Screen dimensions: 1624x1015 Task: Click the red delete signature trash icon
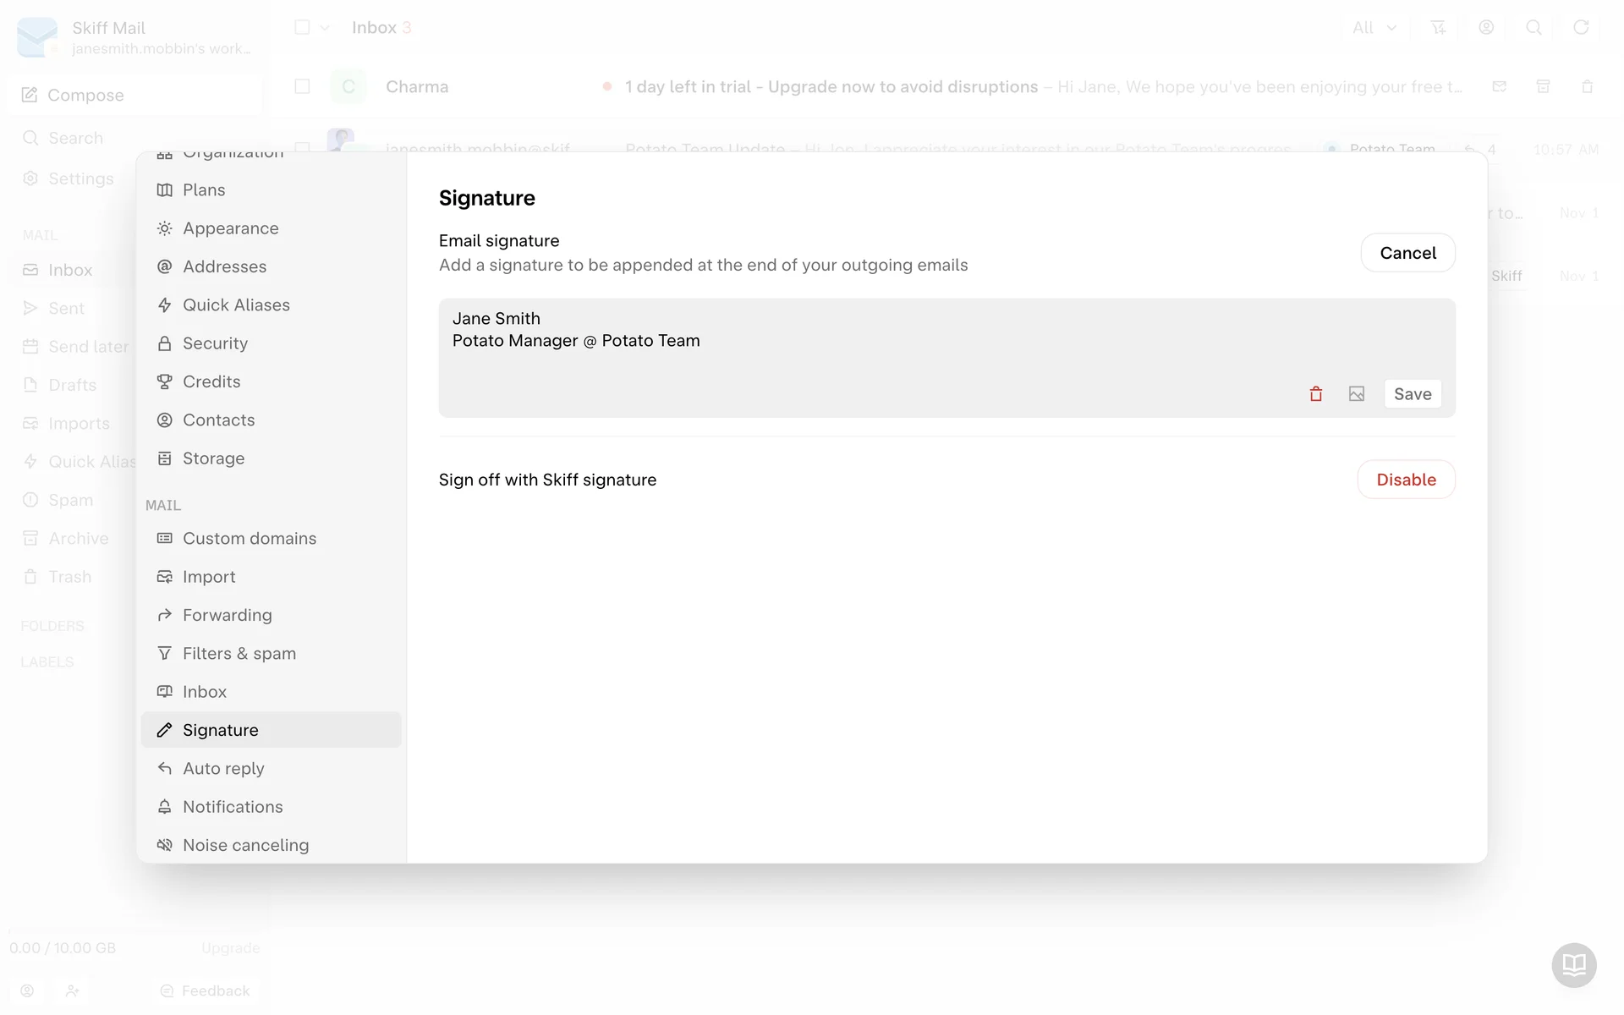click(1315, 394)
